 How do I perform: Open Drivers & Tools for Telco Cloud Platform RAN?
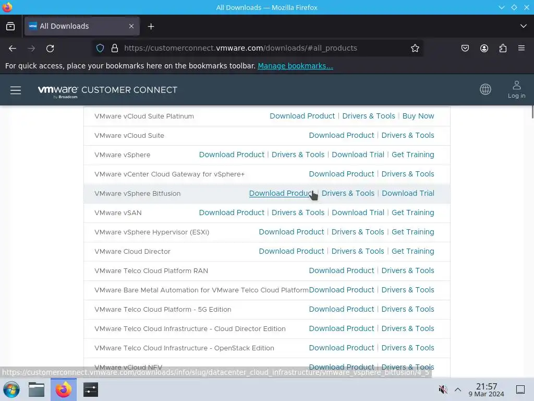[408, 270]
